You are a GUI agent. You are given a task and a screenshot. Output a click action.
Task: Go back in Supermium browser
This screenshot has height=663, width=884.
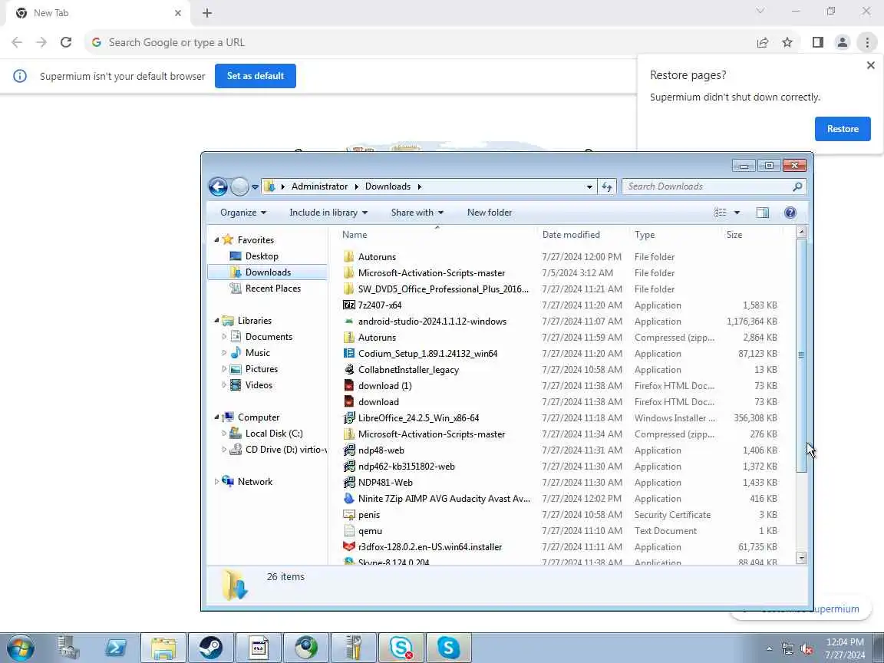(x=17, y=42)
